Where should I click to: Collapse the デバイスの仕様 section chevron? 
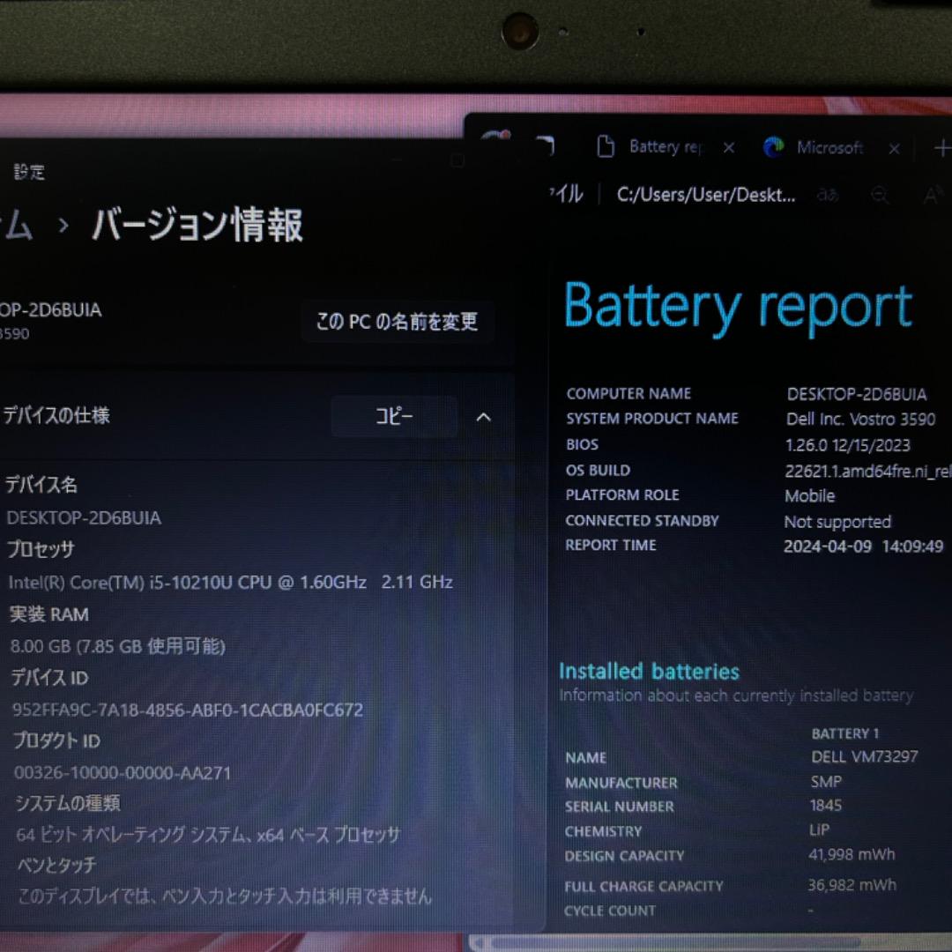coord(483,417)
